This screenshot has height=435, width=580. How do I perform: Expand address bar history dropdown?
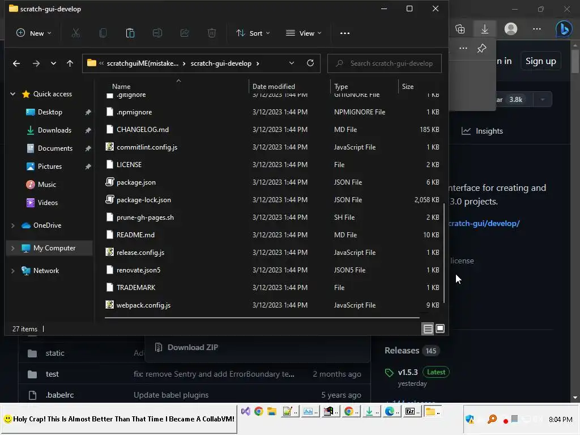(292, 63)
